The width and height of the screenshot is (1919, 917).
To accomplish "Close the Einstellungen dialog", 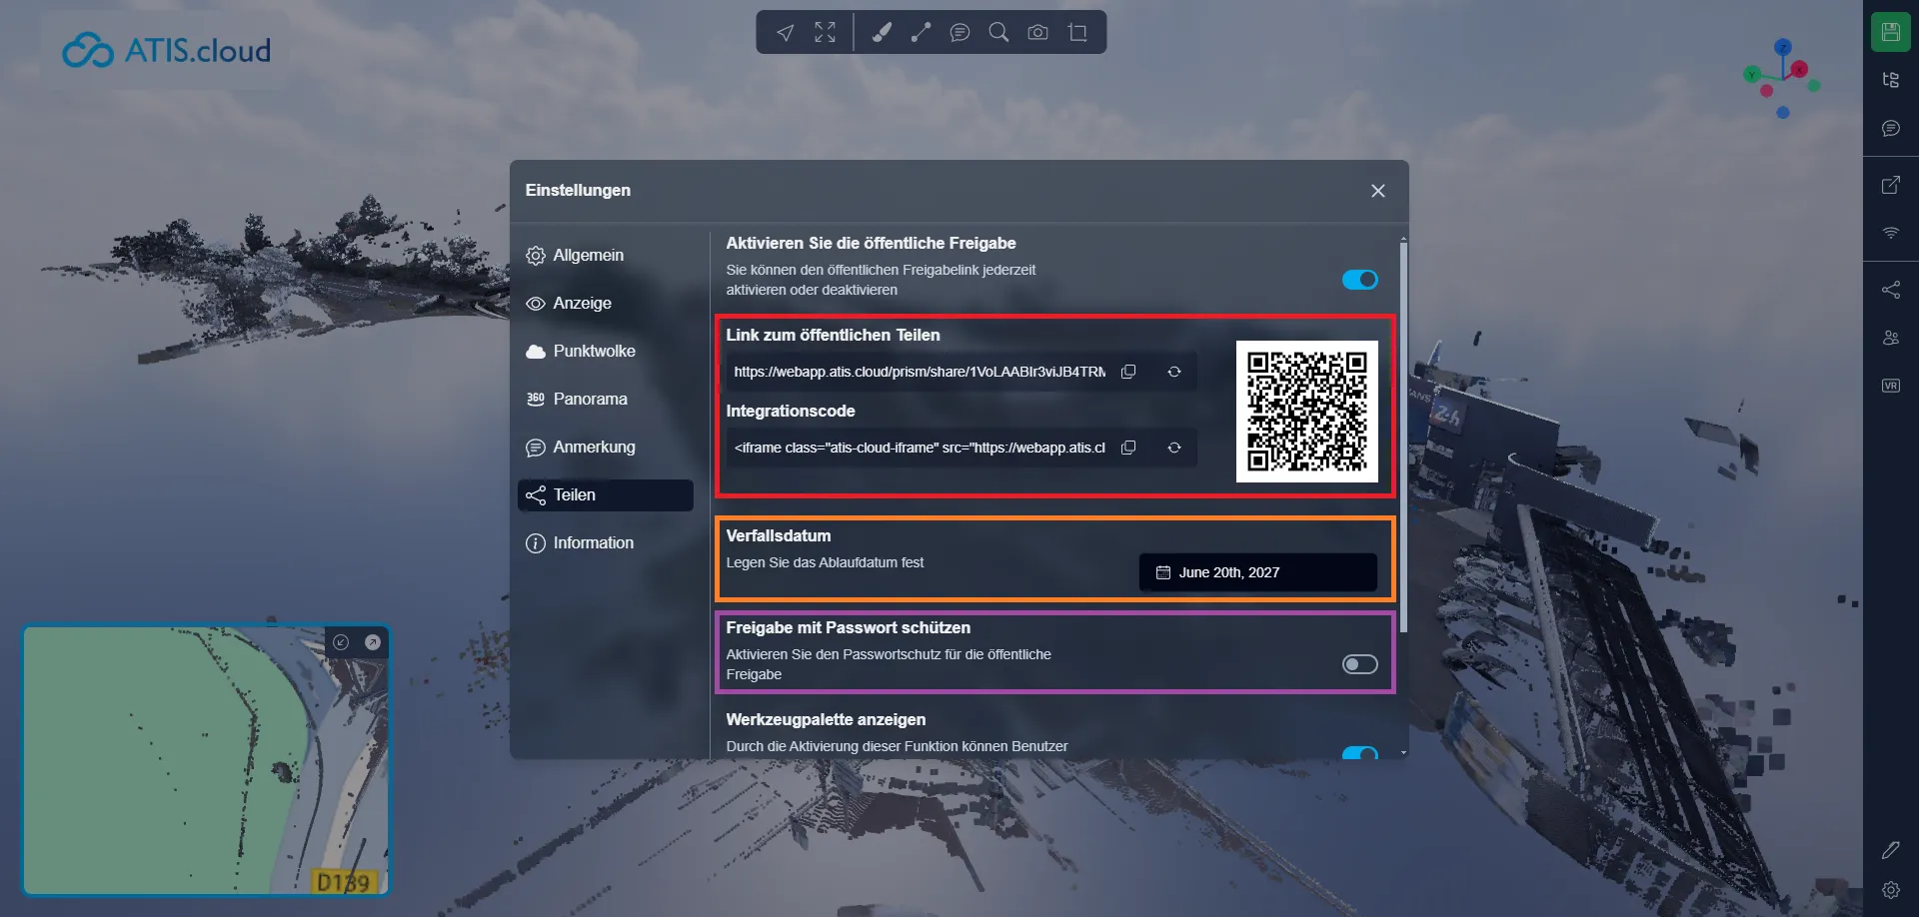I will pyautogui.click(x=1377, y=191).
